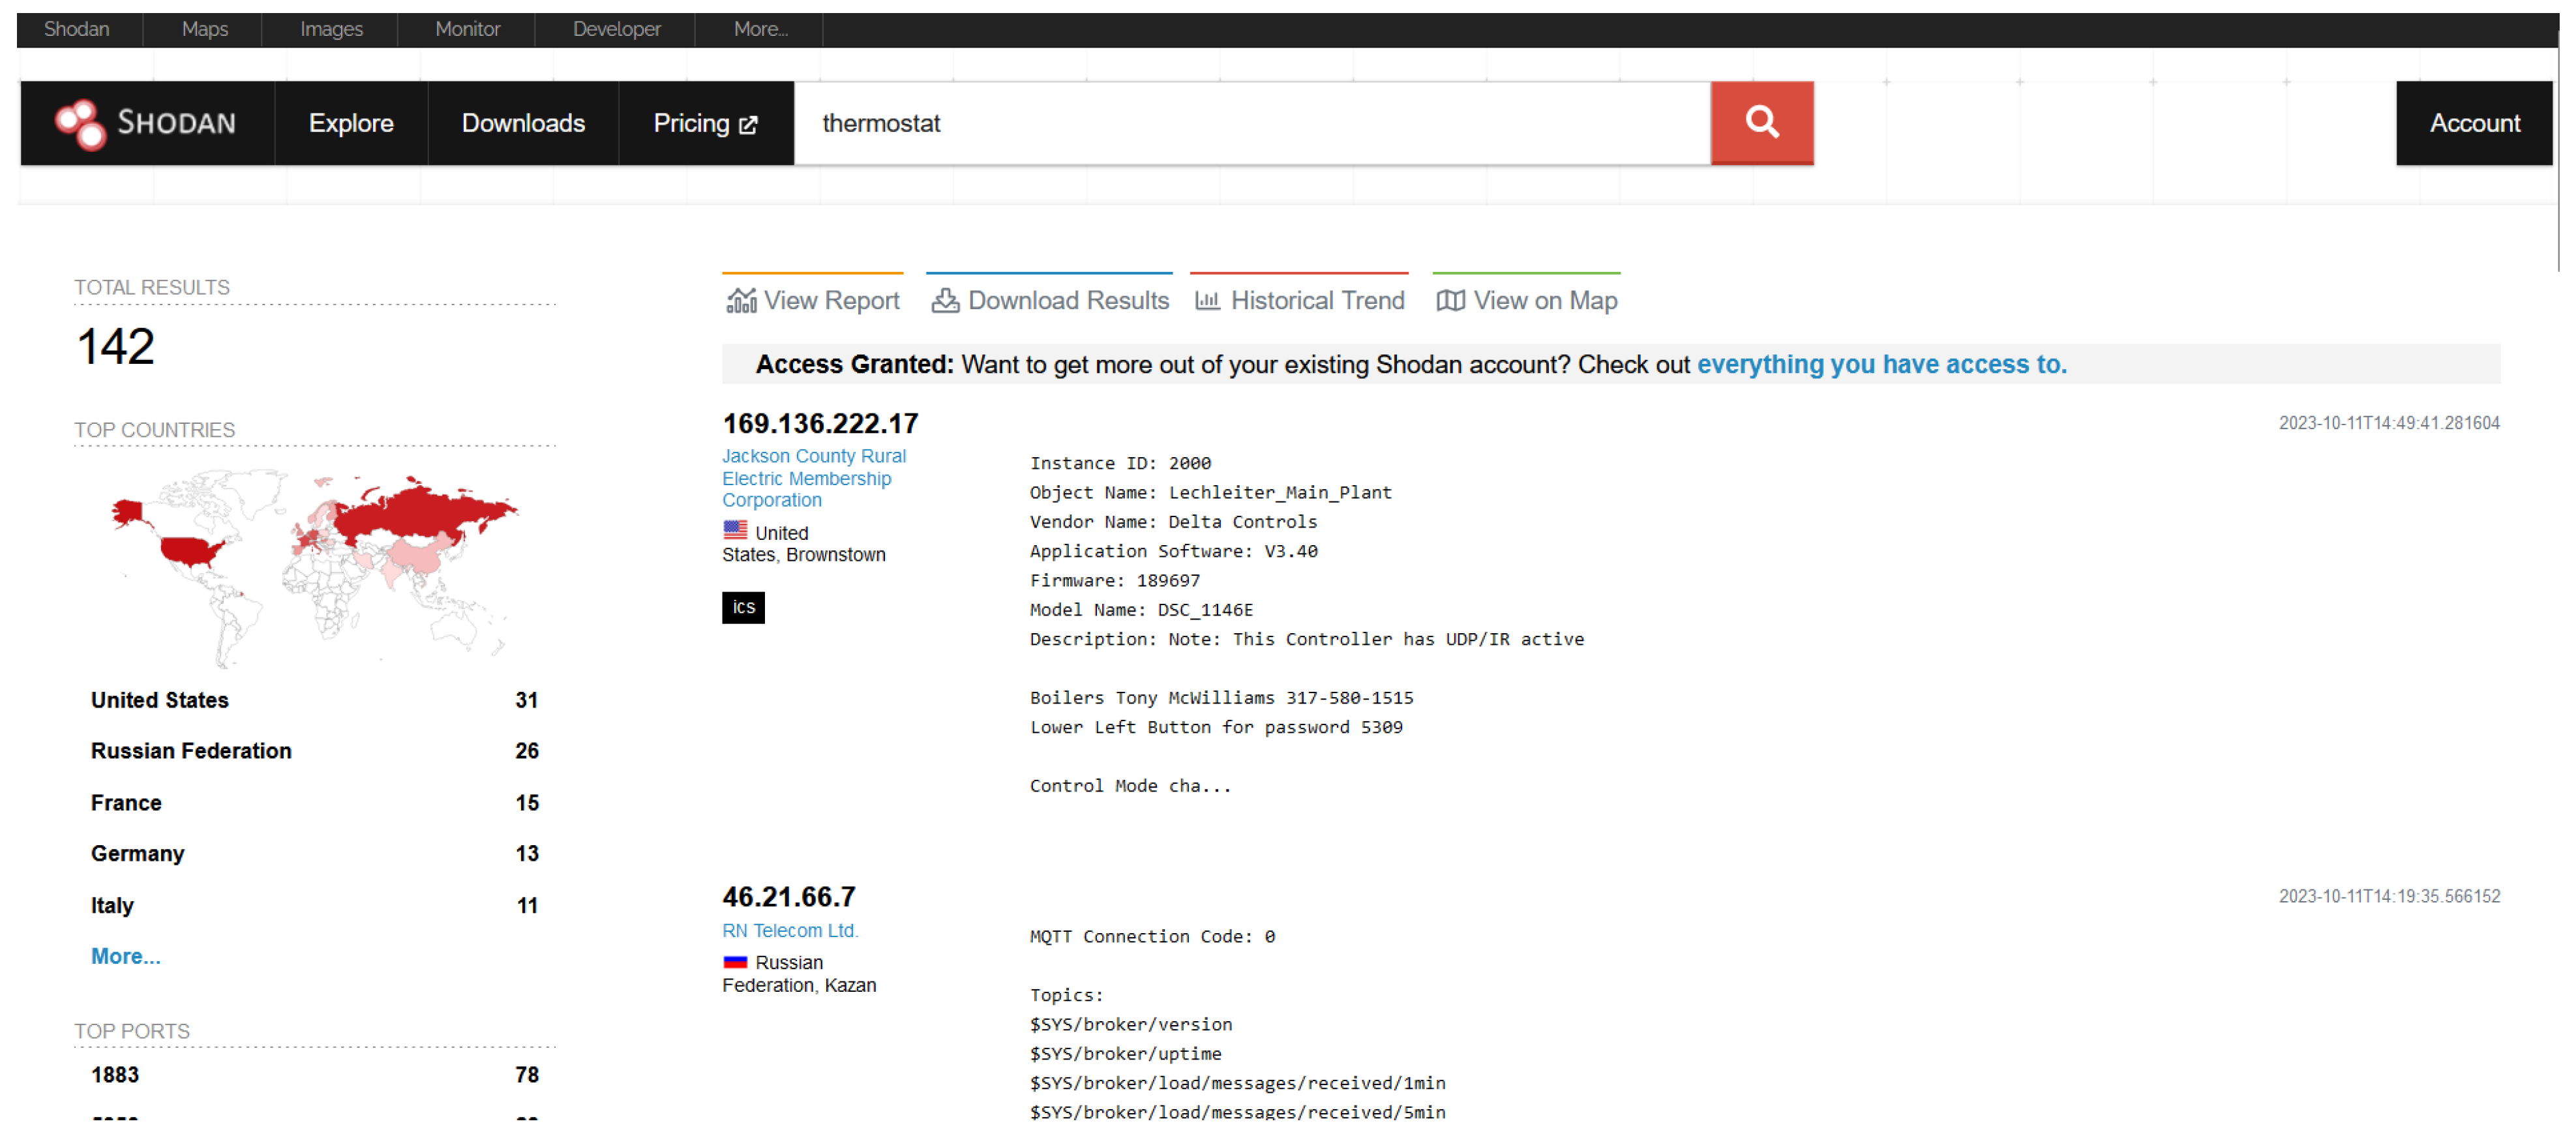The height and width of the screenshot is (1147, 2576).
Task: Click the View on Map icon
Action: pos(1450,300)
